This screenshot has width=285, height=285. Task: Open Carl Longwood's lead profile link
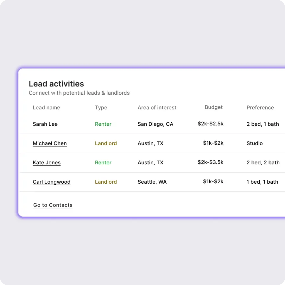[x=51, y=182]
